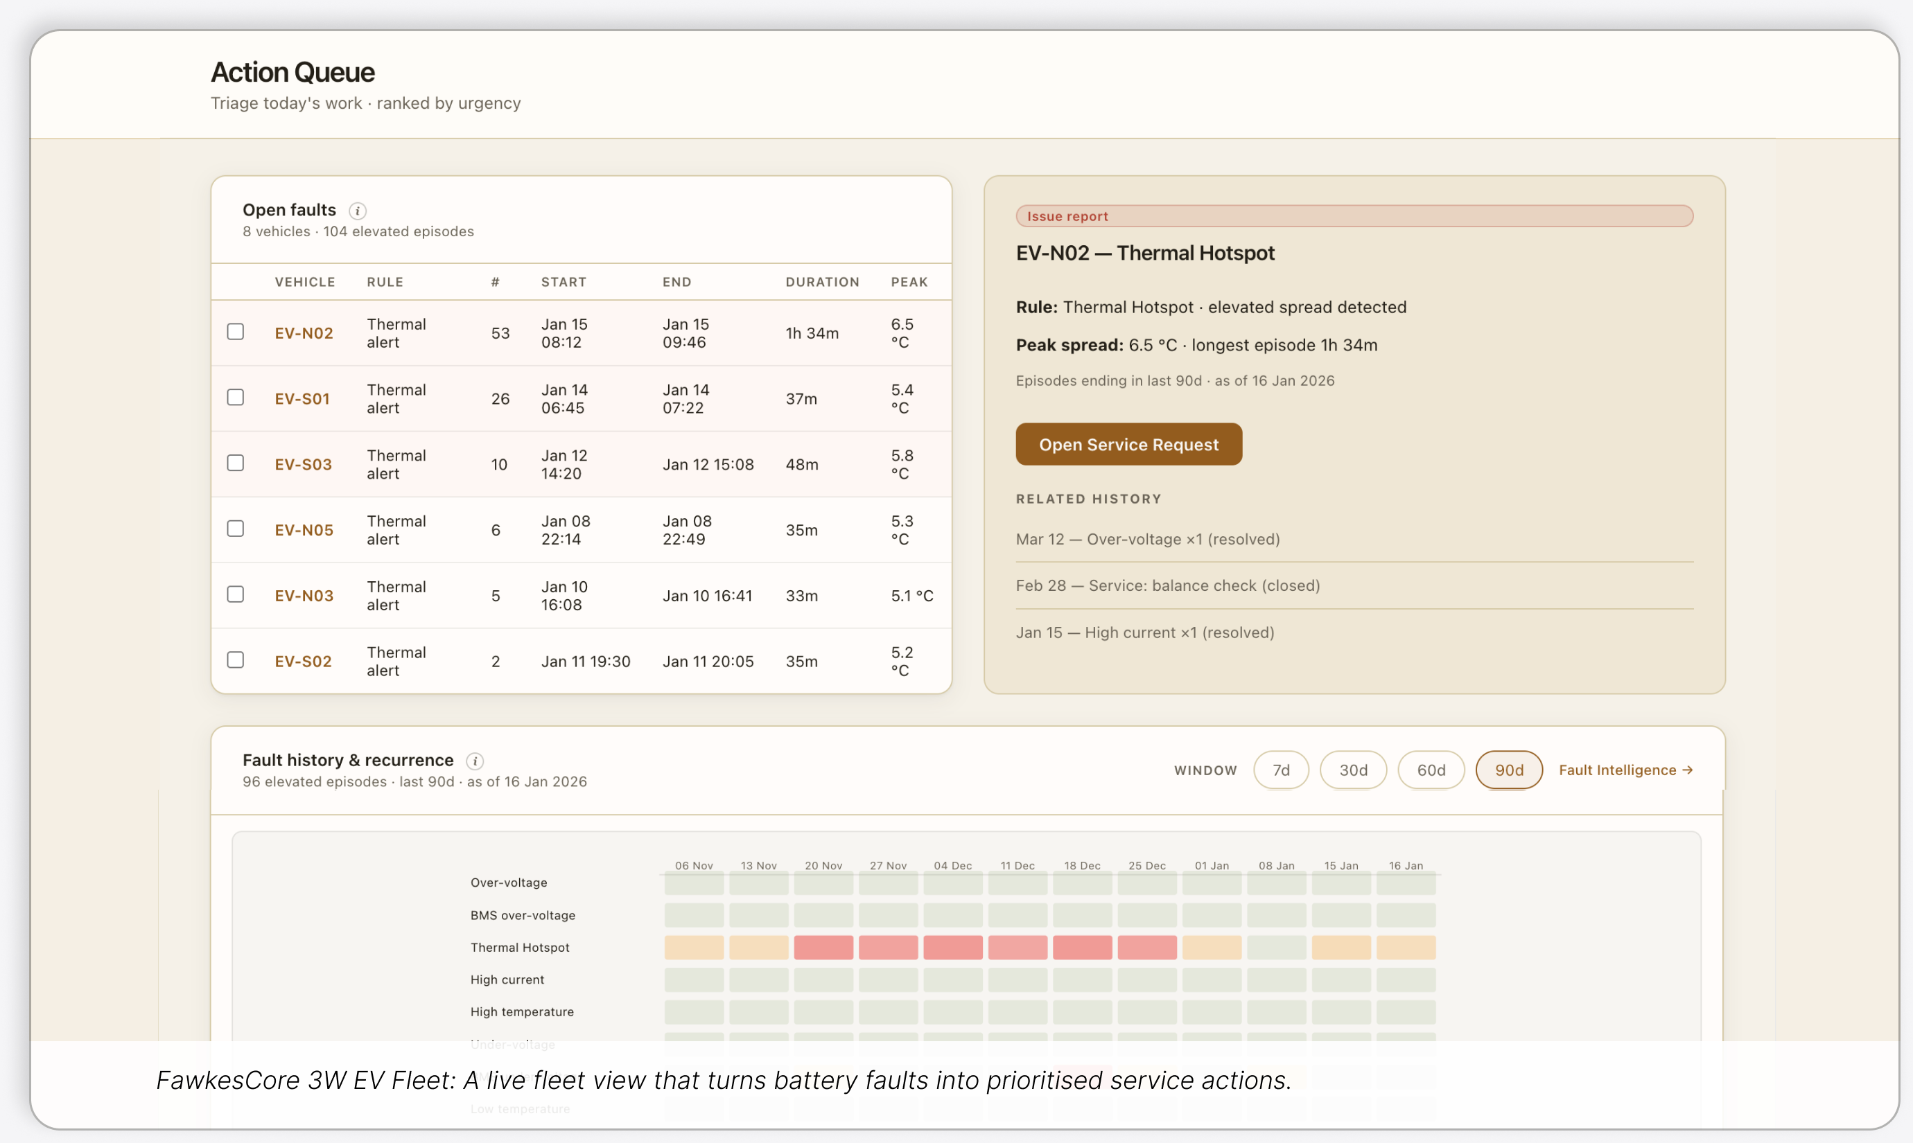Open vehicle EV-S02 link
The image size is (1913, 1143).
coord(304,662)
